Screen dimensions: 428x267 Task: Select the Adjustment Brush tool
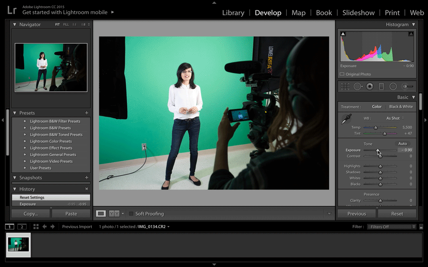click(407, 87)
